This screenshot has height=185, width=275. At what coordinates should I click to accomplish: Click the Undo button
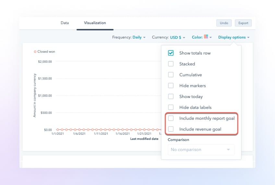224,23
